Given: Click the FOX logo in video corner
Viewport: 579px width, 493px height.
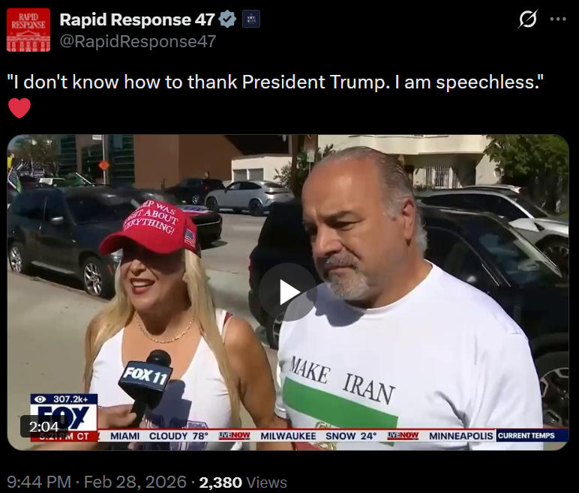Looking at the screenshot, I should (x=64, y=417).
